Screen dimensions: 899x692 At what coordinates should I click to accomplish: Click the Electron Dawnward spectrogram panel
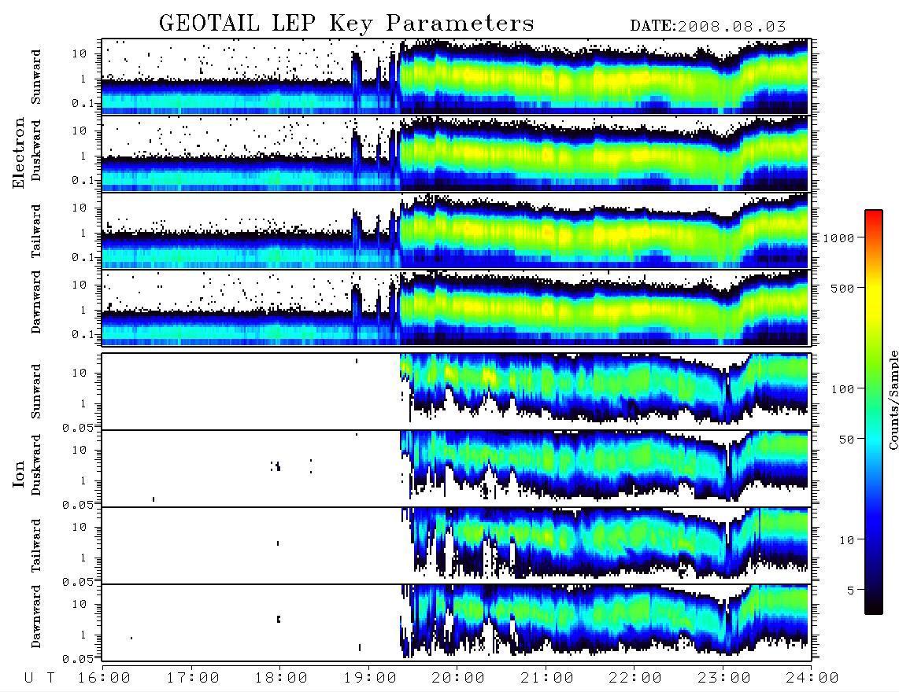pyautogui.click(x=457, y=307)
